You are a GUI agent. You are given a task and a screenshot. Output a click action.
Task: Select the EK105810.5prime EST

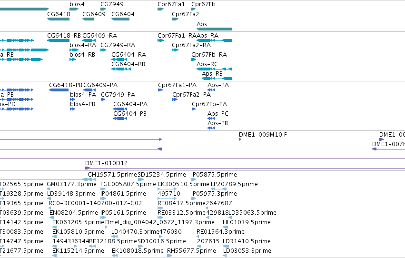coord(55,237)
